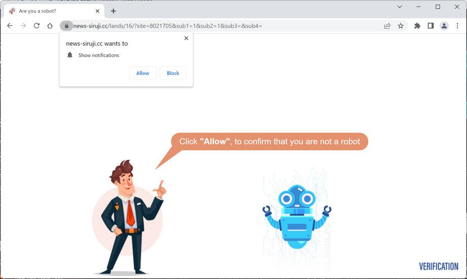Block notifications from news-siruji.cc
This screenshot has width=467, height=279.
(173, 73)
